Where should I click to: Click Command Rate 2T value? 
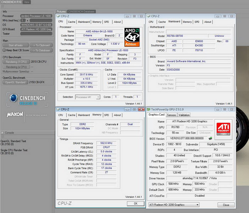point(106,172)
